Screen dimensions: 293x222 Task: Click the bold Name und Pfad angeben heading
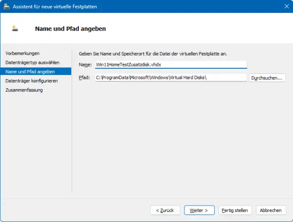[x=71, y=29]
